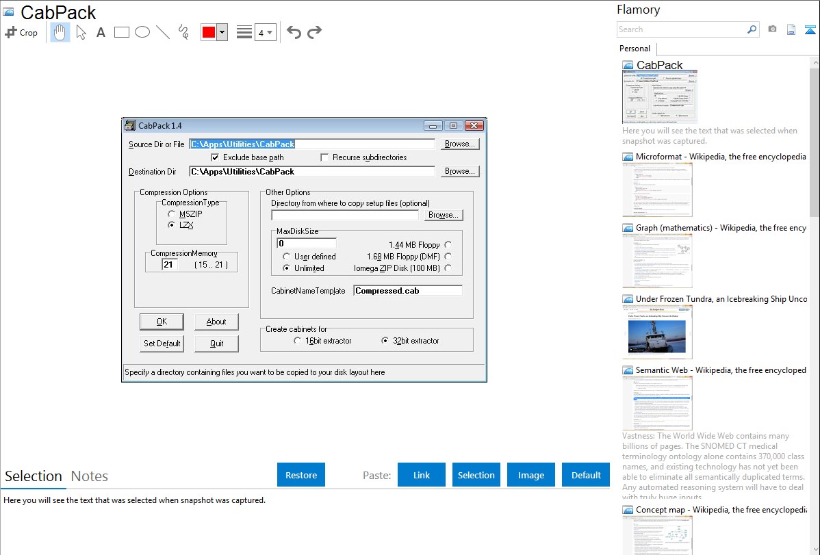
Task: Paste as Link
Action: click(x=422, y=475)
